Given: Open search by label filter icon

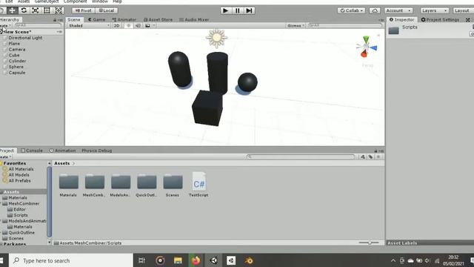Looking at the screenshot, I should pos(370,156).
